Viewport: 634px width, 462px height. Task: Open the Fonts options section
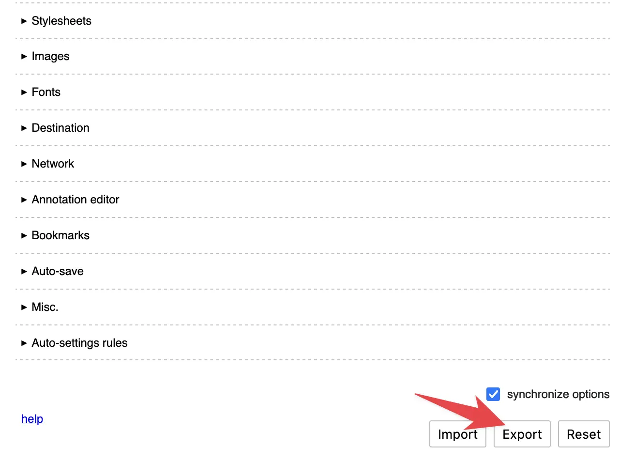46,92
